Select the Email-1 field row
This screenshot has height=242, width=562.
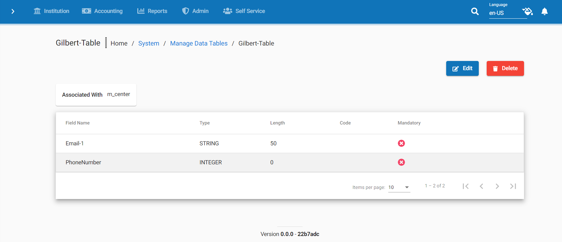point(290,143)
